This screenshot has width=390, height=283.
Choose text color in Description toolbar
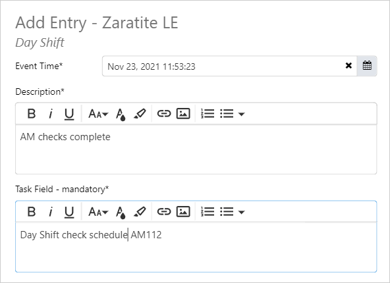[x=121, y=115]
